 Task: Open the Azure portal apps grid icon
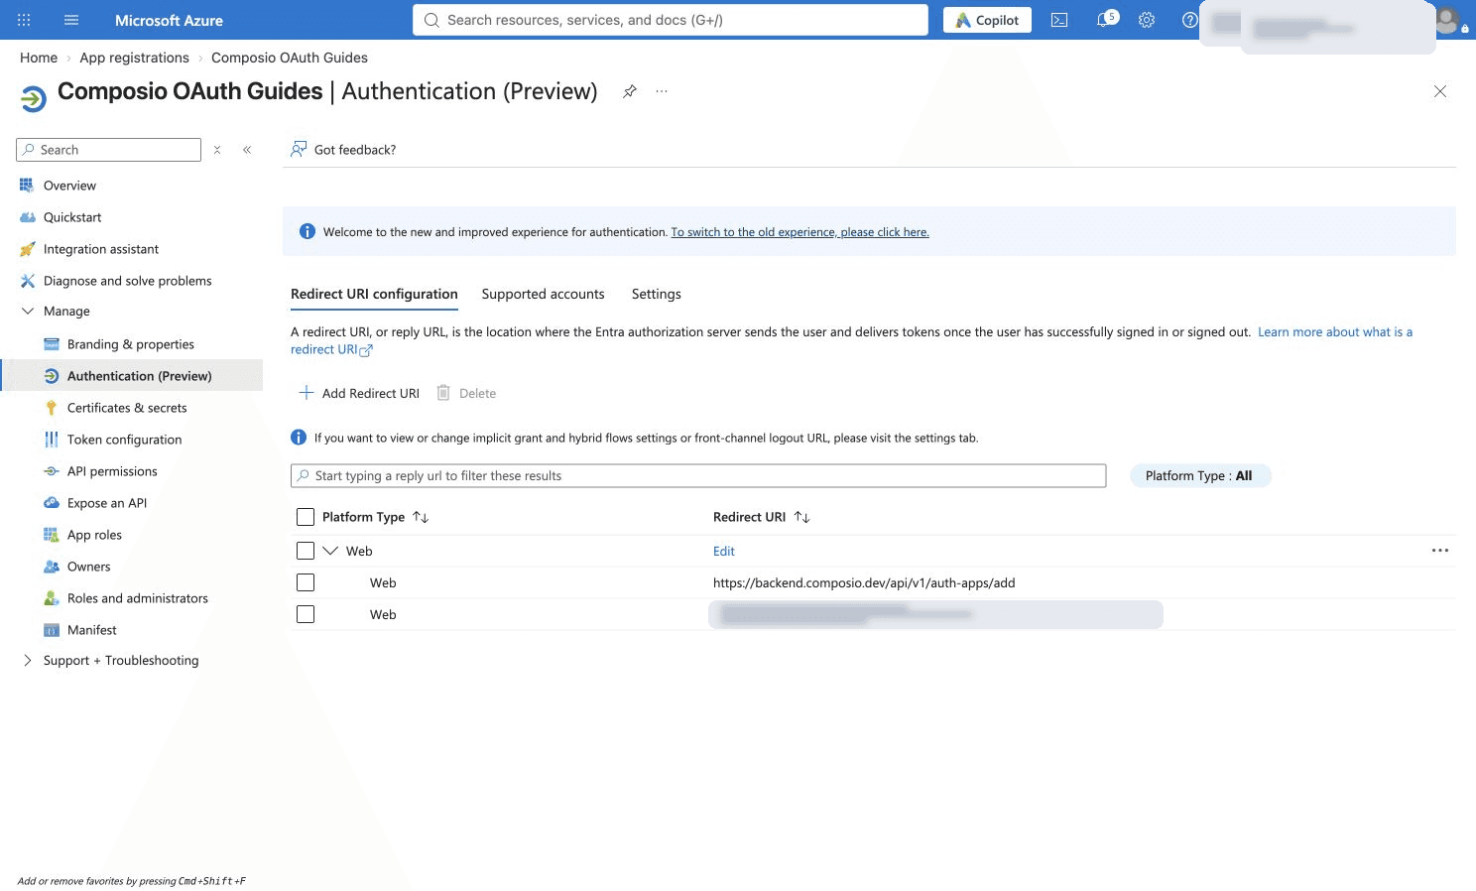coord(24,20)
